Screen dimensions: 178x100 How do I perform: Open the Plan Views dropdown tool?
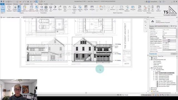[65, 9]
